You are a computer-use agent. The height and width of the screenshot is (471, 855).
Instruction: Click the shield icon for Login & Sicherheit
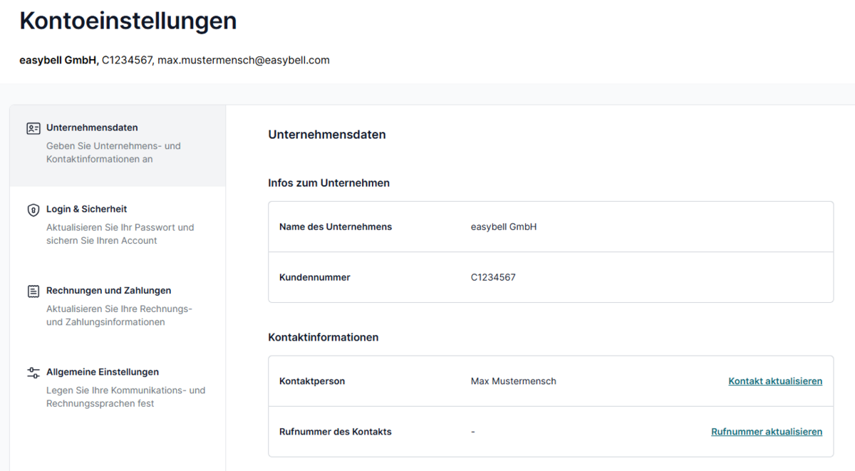[x=33, y=210]
